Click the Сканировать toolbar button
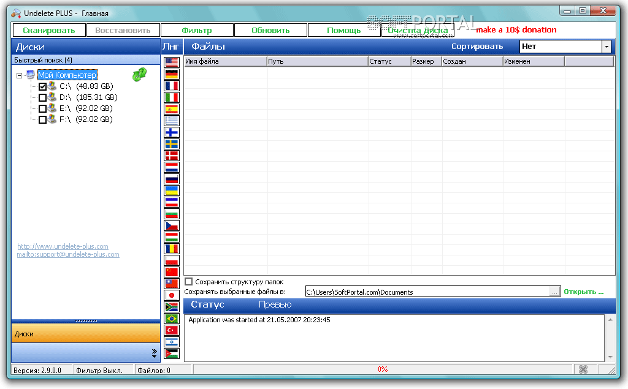 tap(49, 30)
